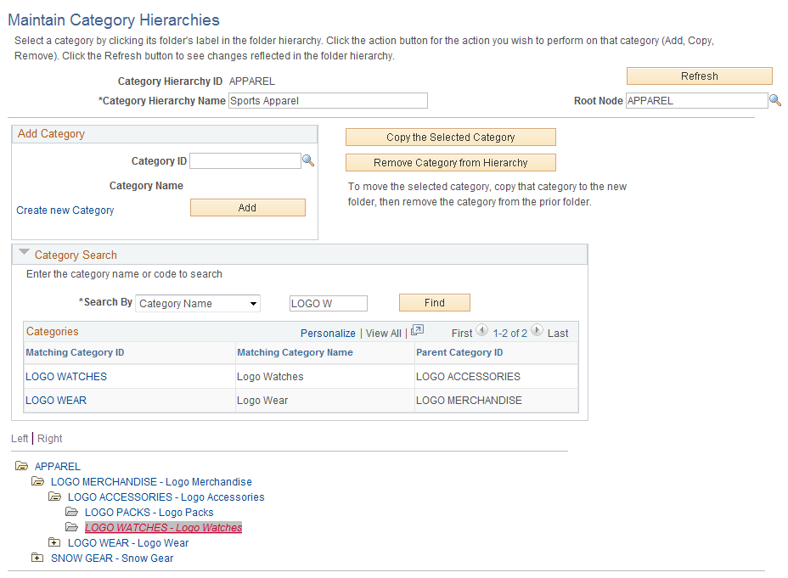
Task: Click the LOGO WATCHES folder icon
Action: click(72, 527)
